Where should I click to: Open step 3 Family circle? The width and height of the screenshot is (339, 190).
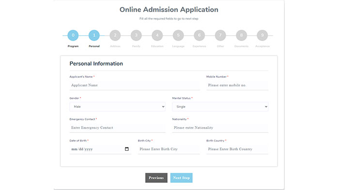(x=136, y=35)
